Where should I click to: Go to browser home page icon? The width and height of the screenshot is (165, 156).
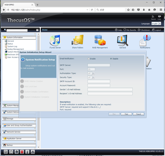click(149, 10)
